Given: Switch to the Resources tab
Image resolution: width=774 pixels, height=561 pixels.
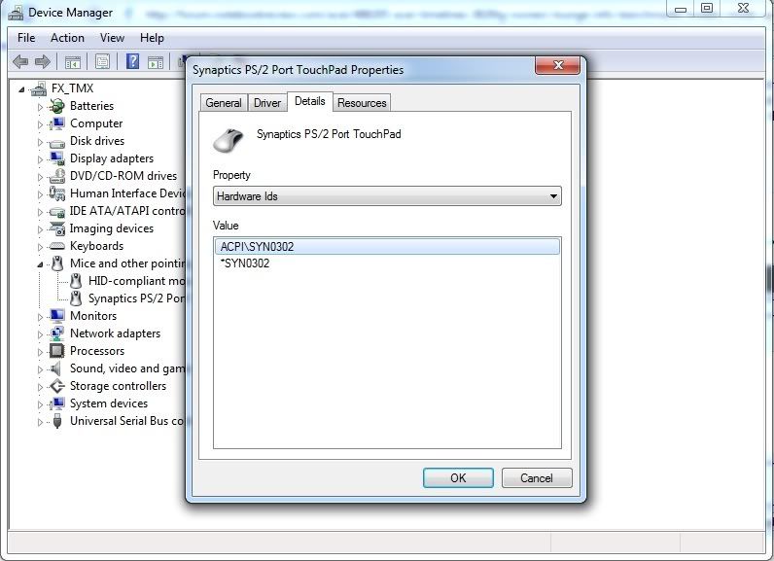Looking at the screenshot, I should click(362, 103).
